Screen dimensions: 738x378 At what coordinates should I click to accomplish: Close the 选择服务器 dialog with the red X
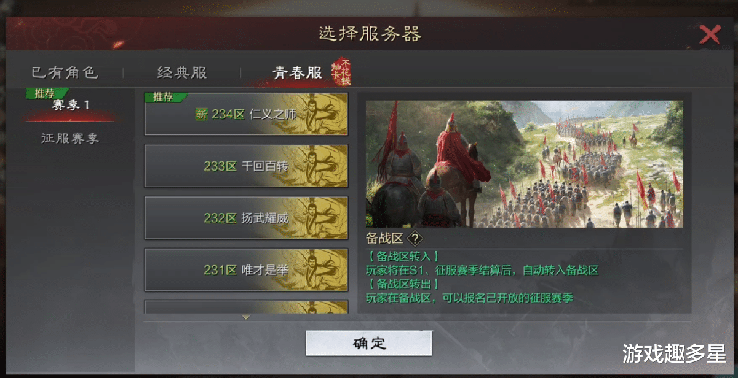pos(710,34)
